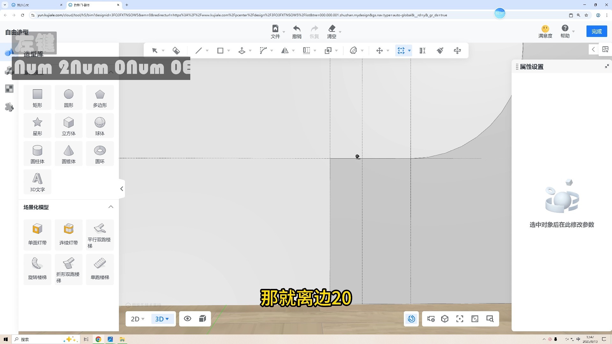612x344 pixels.
Task: Add the 连续灯带 model
Action: 69,235
